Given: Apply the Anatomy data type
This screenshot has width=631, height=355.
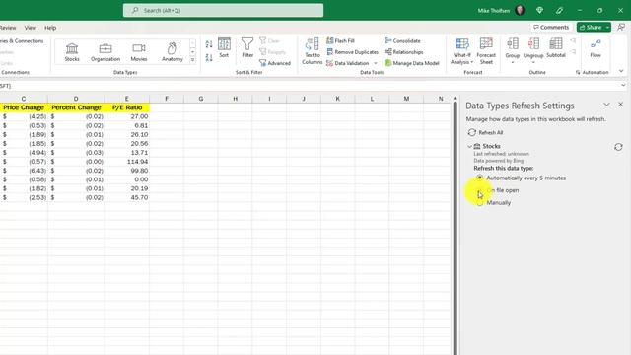Looking at the screenshot, I should pyautogui.click(x=173, y=52).
